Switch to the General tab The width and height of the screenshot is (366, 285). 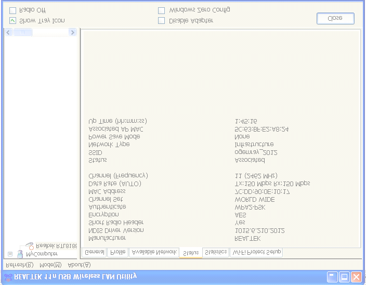(94, 252)
